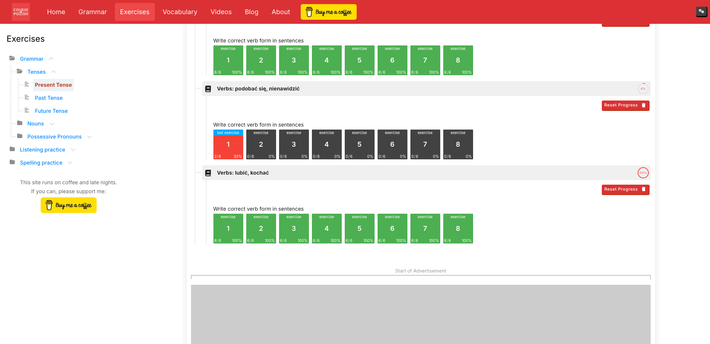Click the Course Polish logo icon
The width and height of the screenshot is (710, 344).
21,12
